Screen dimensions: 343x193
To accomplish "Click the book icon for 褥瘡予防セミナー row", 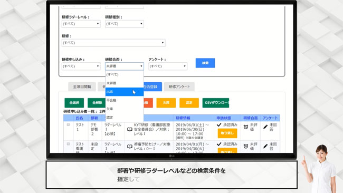I will point(130,146).
